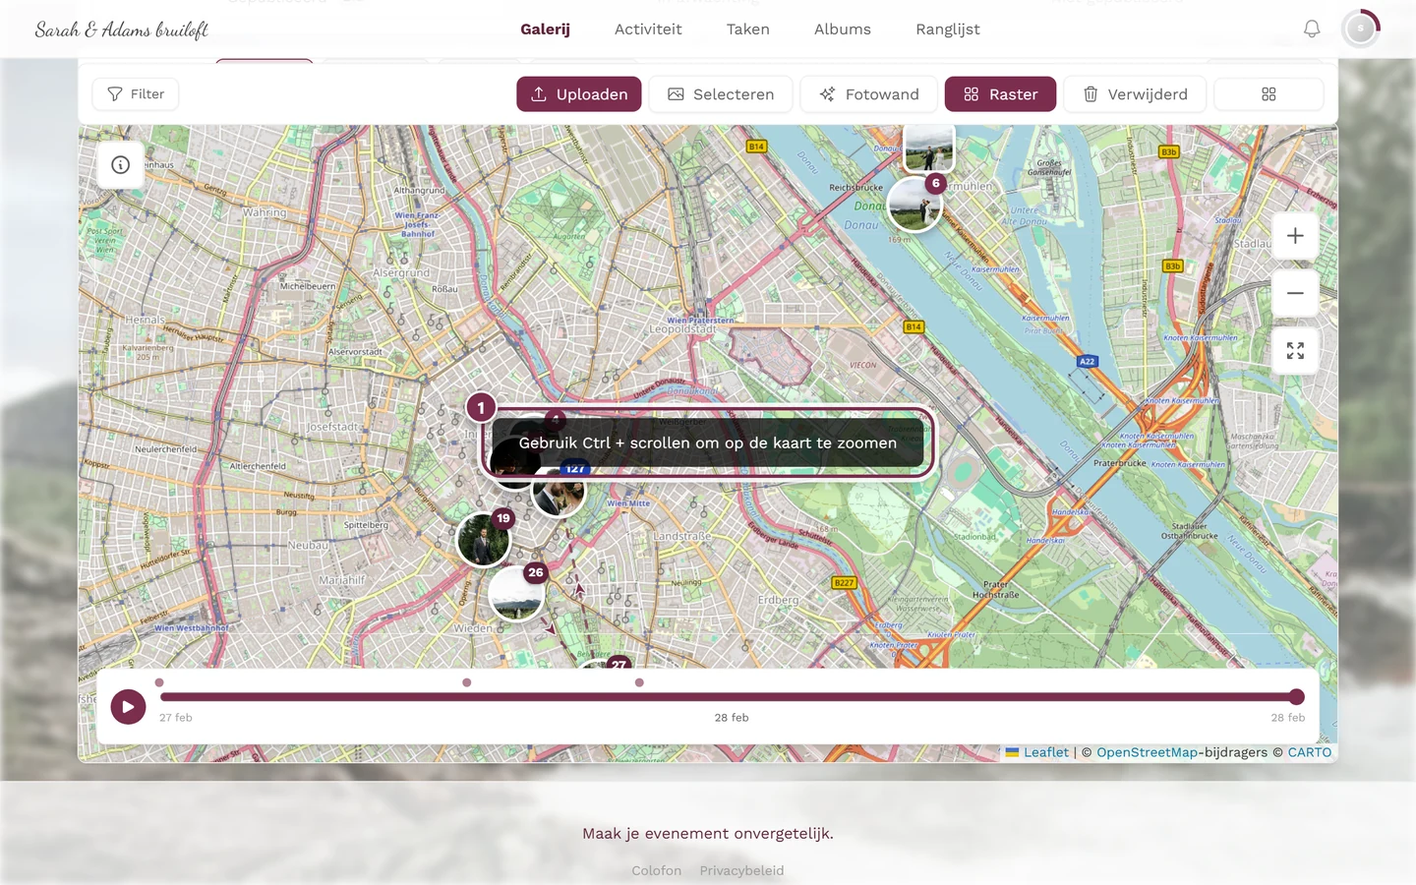Click the third timeline dot marker

(x=639, y=682)
